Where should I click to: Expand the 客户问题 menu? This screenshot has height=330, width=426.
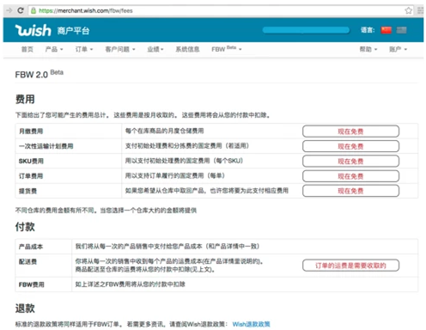click(x=120, y=49)
